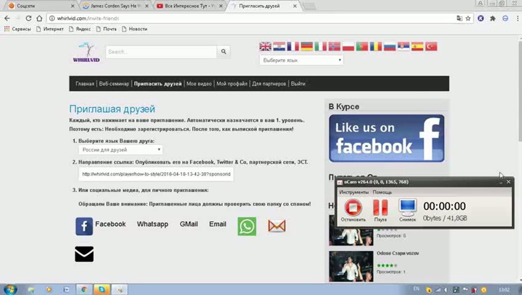The width and height of the screenshot is (522, 295).
Task: Open the Почта bookmark
Action: [x=106, y=29]
